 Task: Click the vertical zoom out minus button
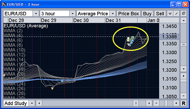183,96
